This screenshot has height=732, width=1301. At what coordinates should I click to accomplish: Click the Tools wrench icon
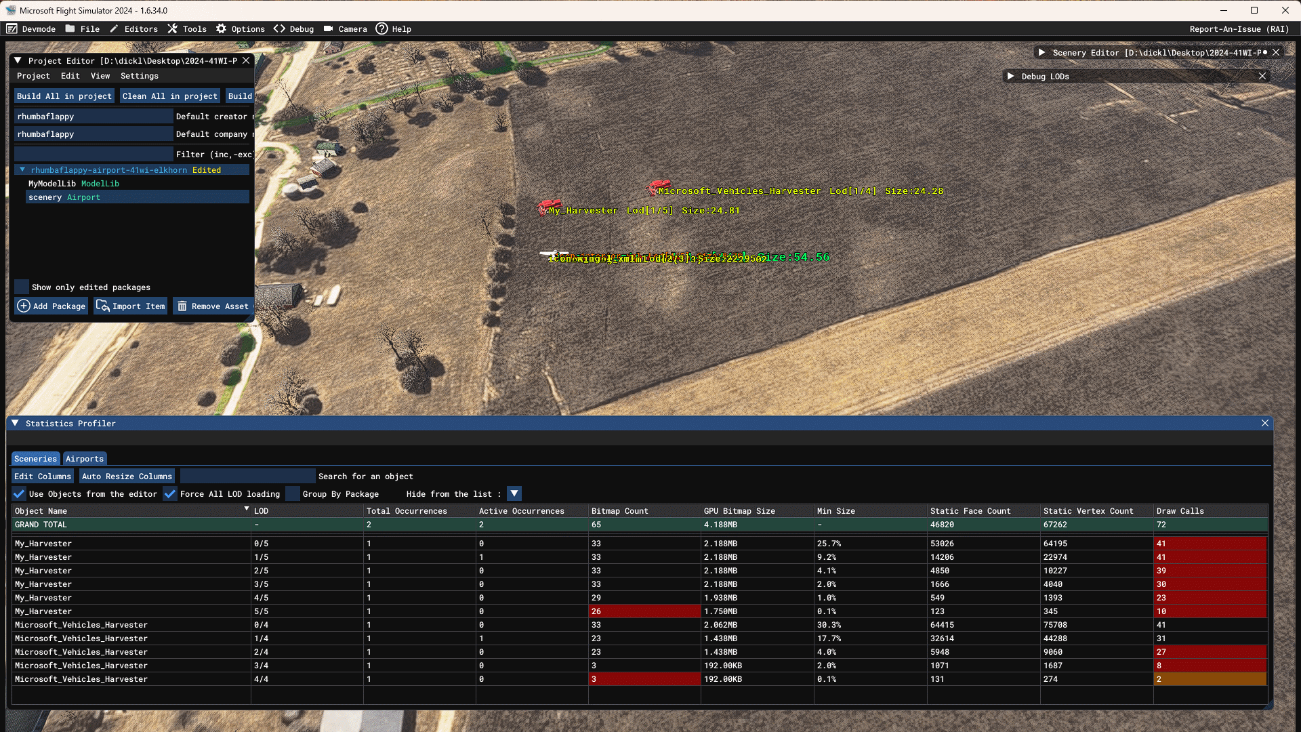click(x=173, y=28)
